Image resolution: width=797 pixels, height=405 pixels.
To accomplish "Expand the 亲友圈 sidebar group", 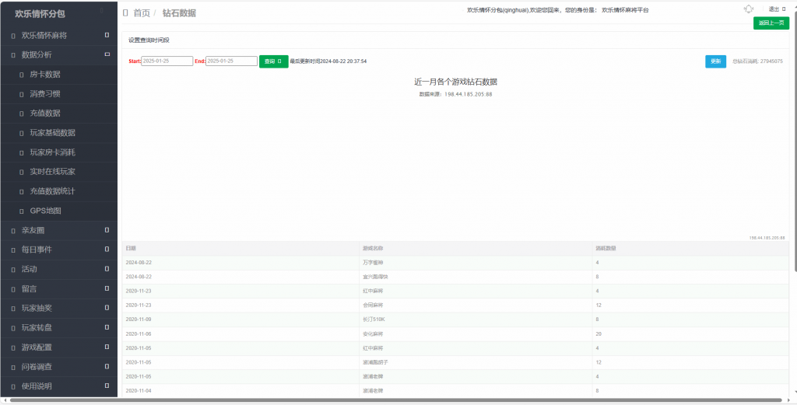I will pyautogui.click(x=107, y=230).
